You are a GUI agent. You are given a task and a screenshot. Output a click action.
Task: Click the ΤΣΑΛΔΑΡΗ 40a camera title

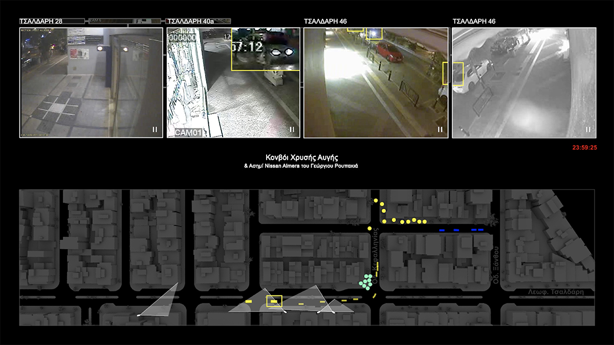[x=190, y=21]
